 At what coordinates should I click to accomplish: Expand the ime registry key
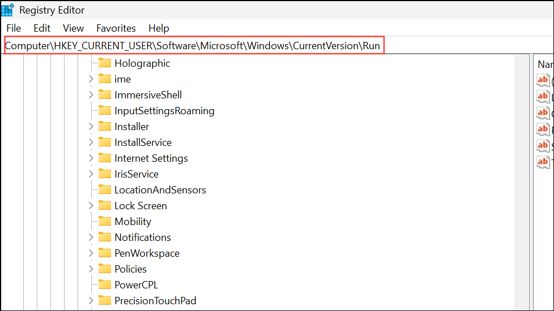click(91, 79)
